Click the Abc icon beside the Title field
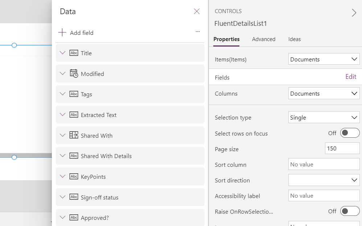 pos(74,53)
